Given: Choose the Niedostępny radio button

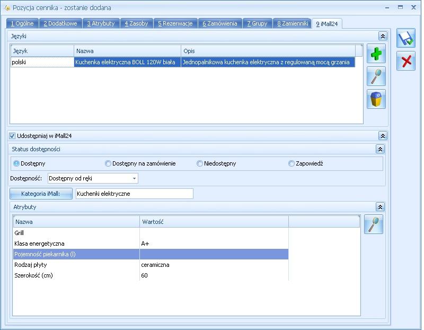Looking at the screenshot, I should (x=200, y=163).
